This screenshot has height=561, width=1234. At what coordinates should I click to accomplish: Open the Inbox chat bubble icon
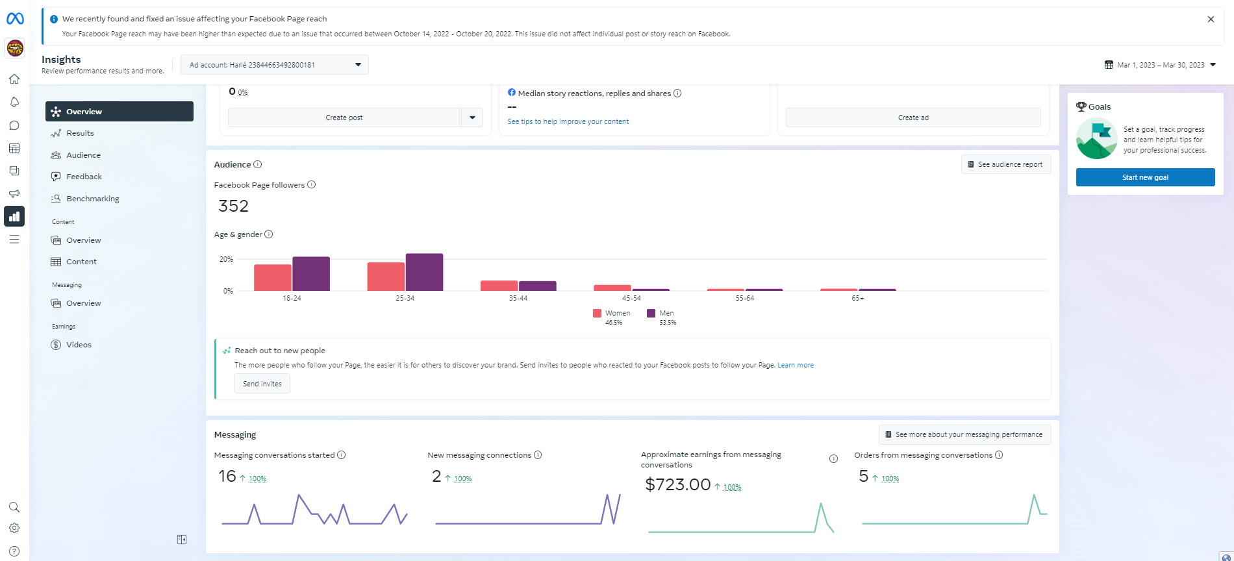click(14, 125)
